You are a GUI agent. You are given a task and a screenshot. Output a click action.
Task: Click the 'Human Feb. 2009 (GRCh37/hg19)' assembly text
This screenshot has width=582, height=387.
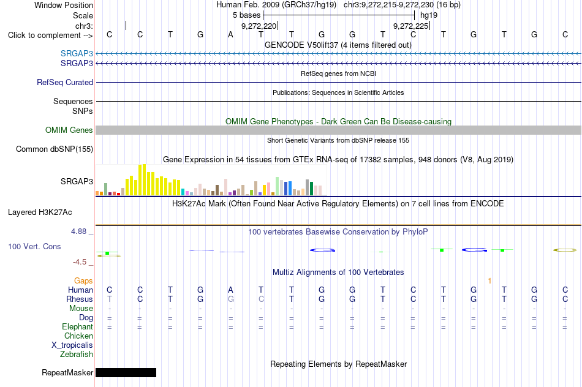point(276,5)
